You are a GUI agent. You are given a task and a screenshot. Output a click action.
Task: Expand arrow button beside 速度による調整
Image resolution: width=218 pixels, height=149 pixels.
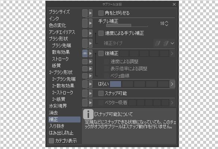coord(91,62)
